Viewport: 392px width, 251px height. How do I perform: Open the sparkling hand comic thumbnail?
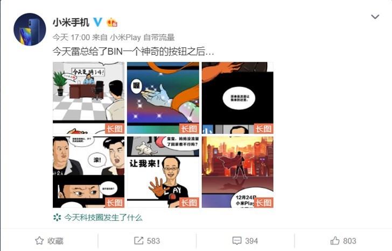tap(163, 98)
